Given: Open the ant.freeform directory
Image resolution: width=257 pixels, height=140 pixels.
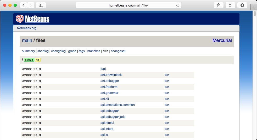Looking at the screenshot, I should [x=109, y=87].
